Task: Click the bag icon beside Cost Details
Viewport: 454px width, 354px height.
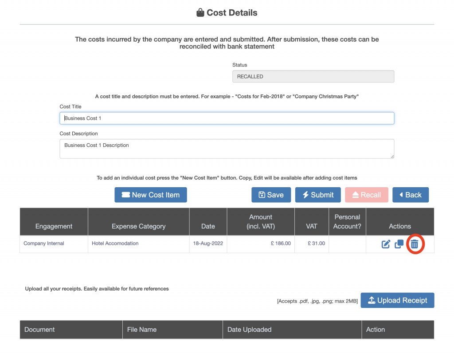Action: point(200,13)
